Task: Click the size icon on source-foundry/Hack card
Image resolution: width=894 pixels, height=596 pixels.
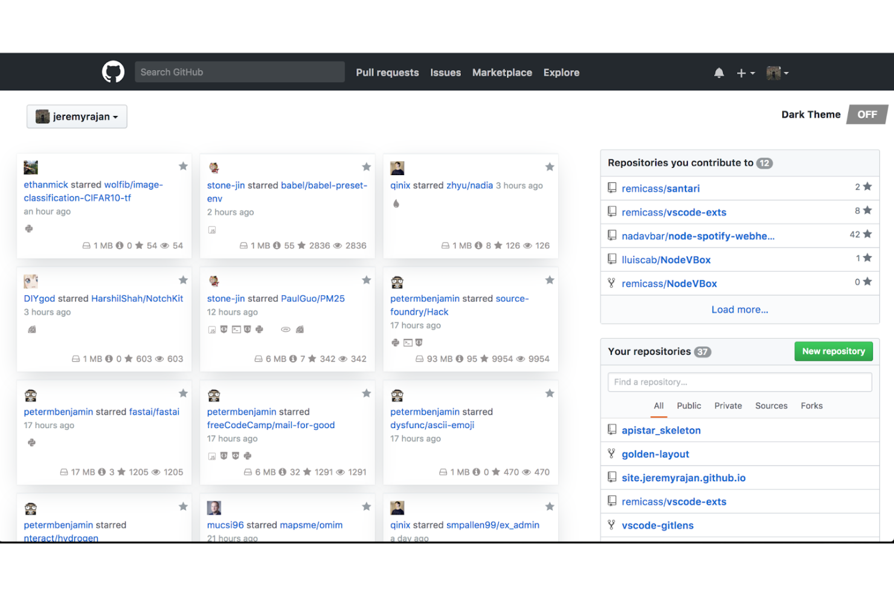Action: (419, 359)
